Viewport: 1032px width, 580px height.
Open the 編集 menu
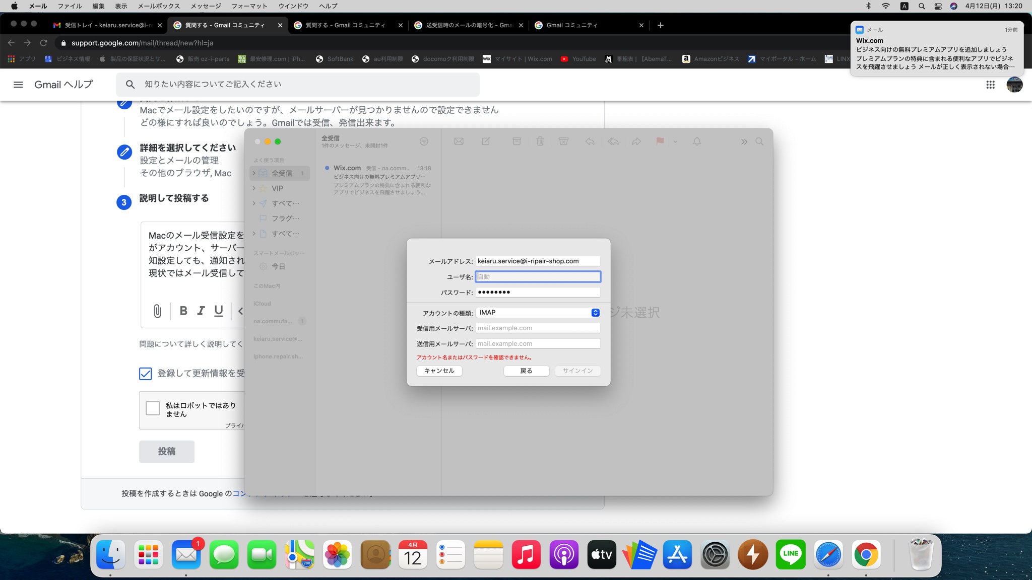point(98,6)
